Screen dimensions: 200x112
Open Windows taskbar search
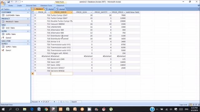10,109
